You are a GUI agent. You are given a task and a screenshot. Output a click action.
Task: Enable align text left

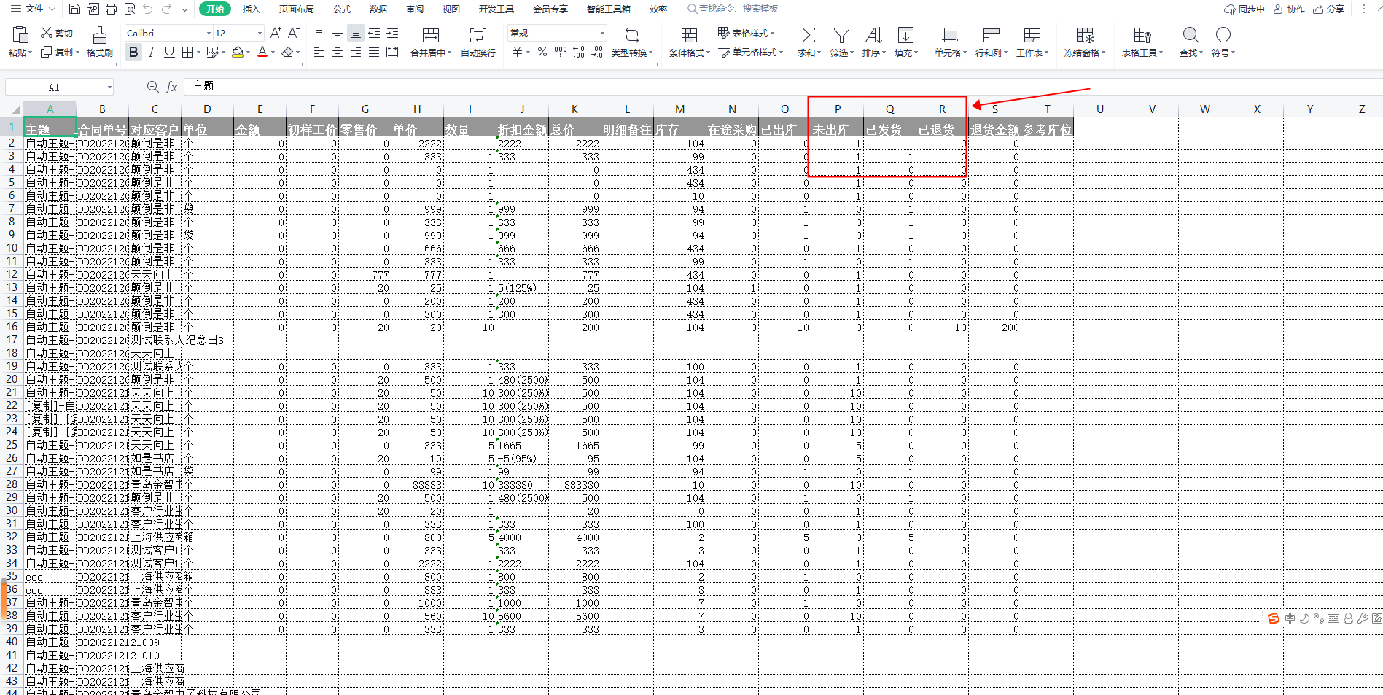coord(319,52)
